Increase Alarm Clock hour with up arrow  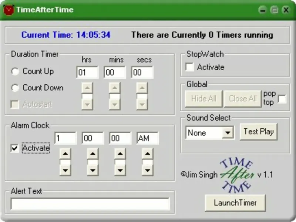[65, 154]
